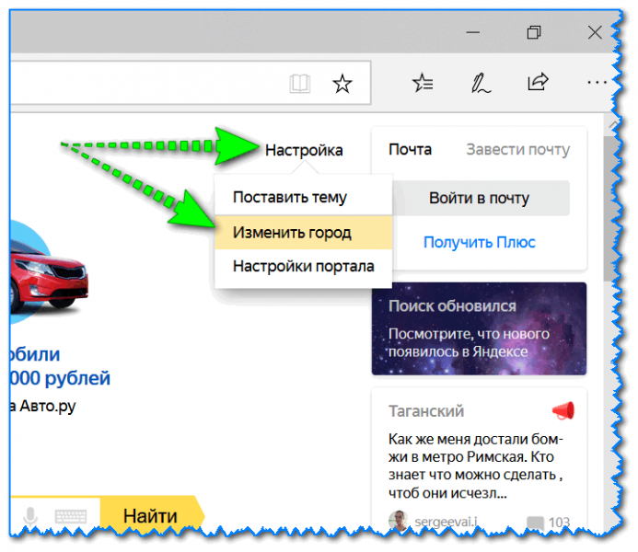Close the browser window
The image size is (638, 552).
pos(595,32)
